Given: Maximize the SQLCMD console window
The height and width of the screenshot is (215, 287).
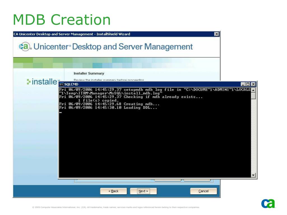Looking at the screenshot, I should click(x=248, y=84).
